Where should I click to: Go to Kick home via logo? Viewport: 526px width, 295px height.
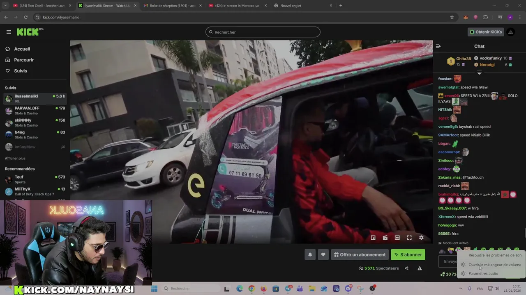[30, 32]
